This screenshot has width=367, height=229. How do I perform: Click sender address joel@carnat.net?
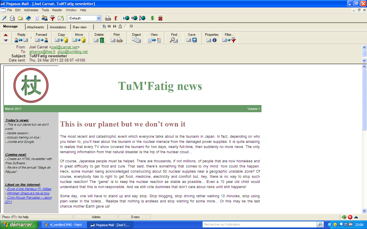coord(64,47)
